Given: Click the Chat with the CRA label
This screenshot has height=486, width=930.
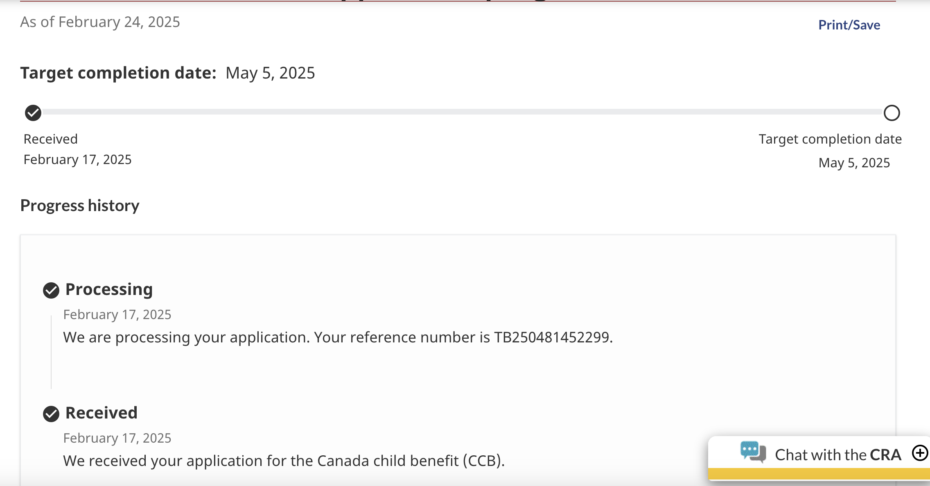Looking at the screenshot, I should tap(838, 454).
